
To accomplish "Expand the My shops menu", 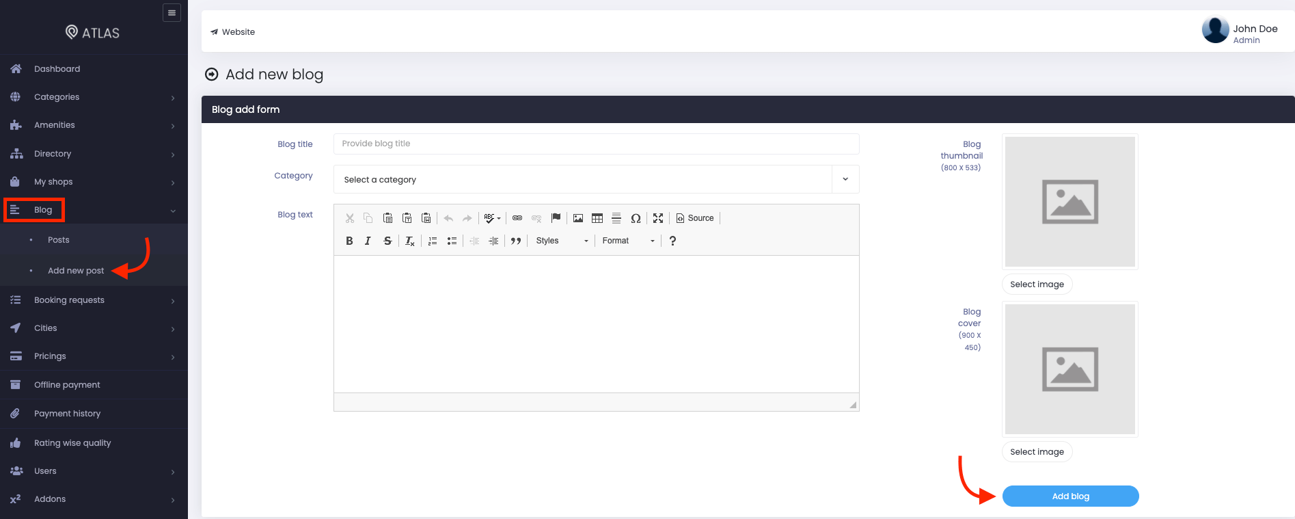I will [94, 182].
